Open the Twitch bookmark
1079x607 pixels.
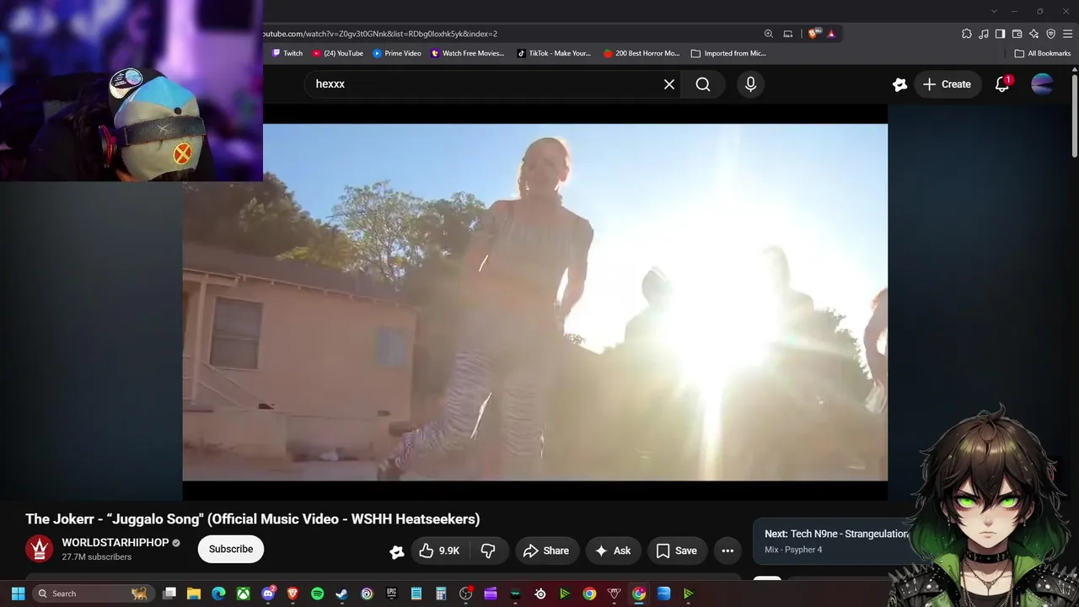pyautogui.click(x=287, y=53)
